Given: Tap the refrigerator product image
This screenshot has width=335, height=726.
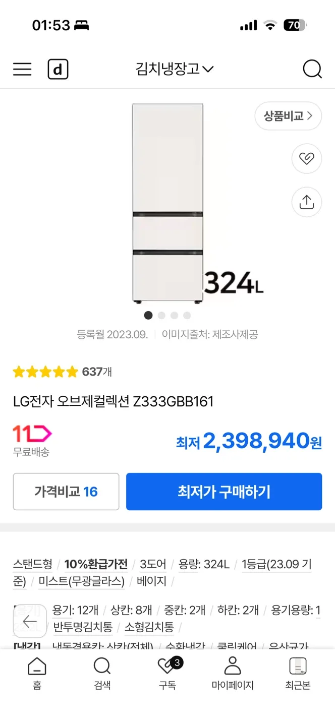Looking at the screenshot, I should coord(167,203).
